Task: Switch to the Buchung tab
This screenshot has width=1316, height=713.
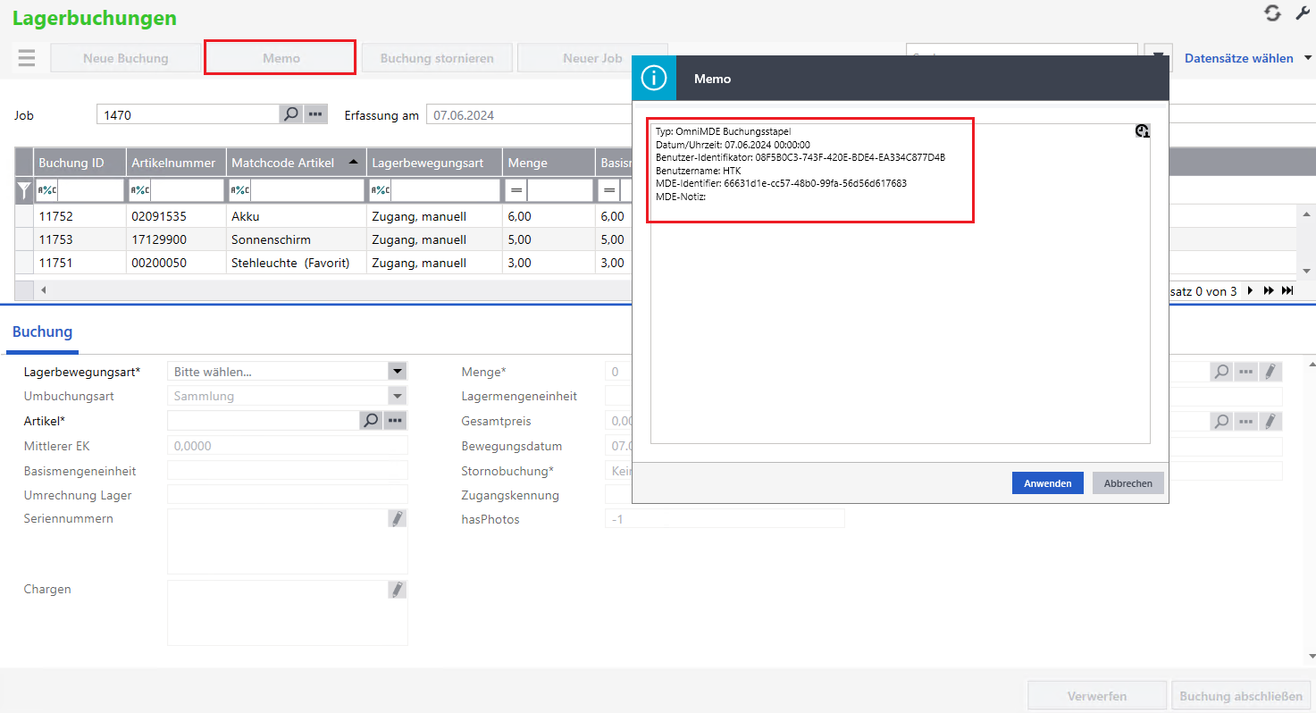Action: (x=42, y=331)
